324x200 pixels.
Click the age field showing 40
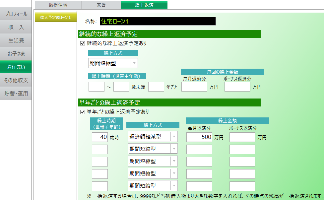pyautogui.click(x=100, y=137)
